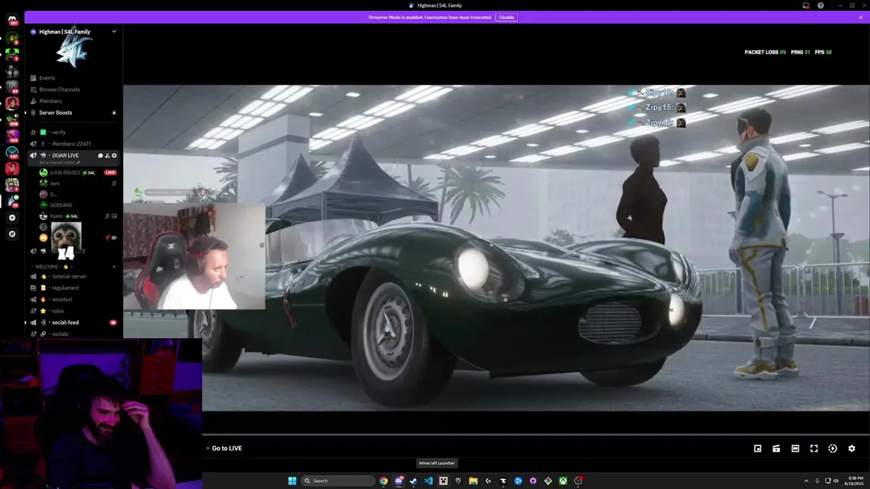Click the red LIVE badge in DOAR LIVE
This screenshot has height=489, width=870.
click(x=110, y=173)
